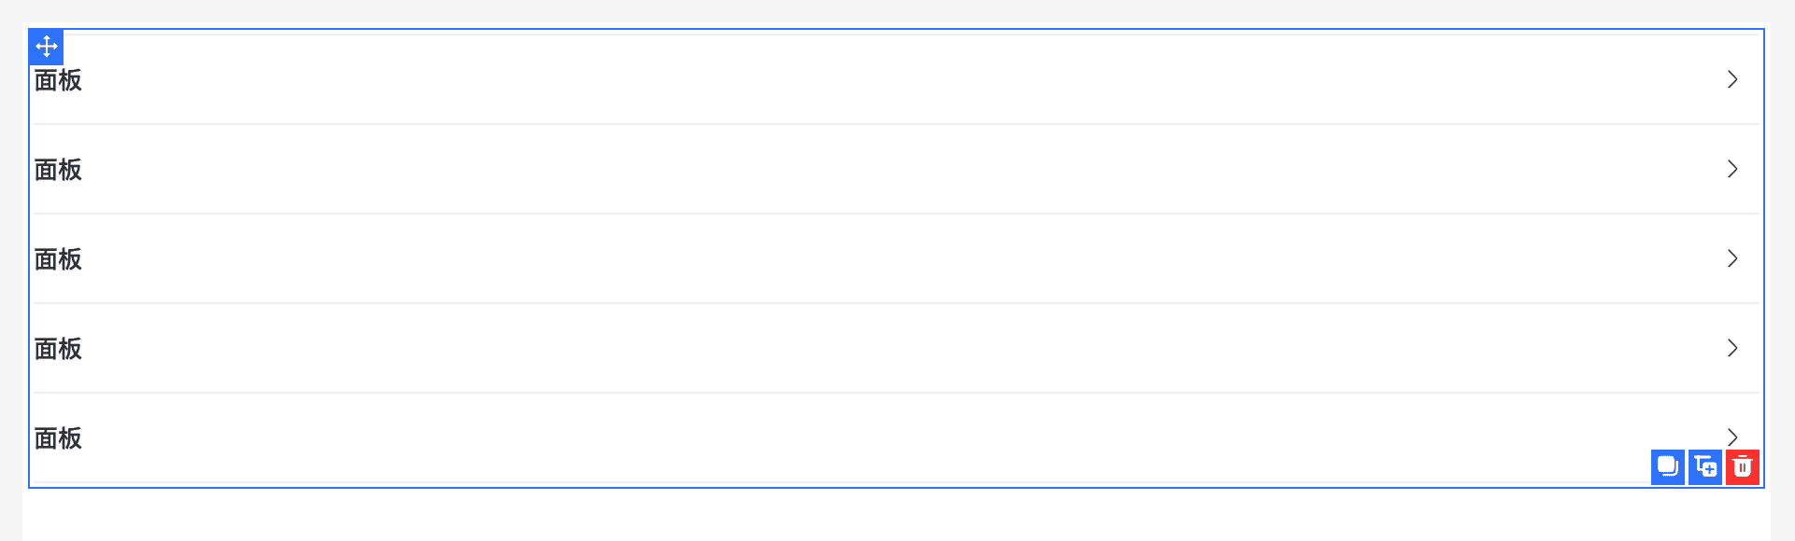Click the blank middle of the second panel header
The image size is (1795, 541).
click(x=897, y=170)
